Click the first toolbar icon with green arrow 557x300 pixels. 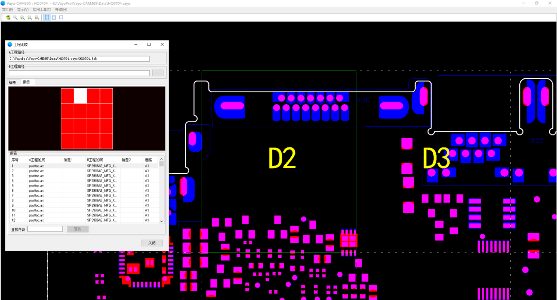coord(8,17)
